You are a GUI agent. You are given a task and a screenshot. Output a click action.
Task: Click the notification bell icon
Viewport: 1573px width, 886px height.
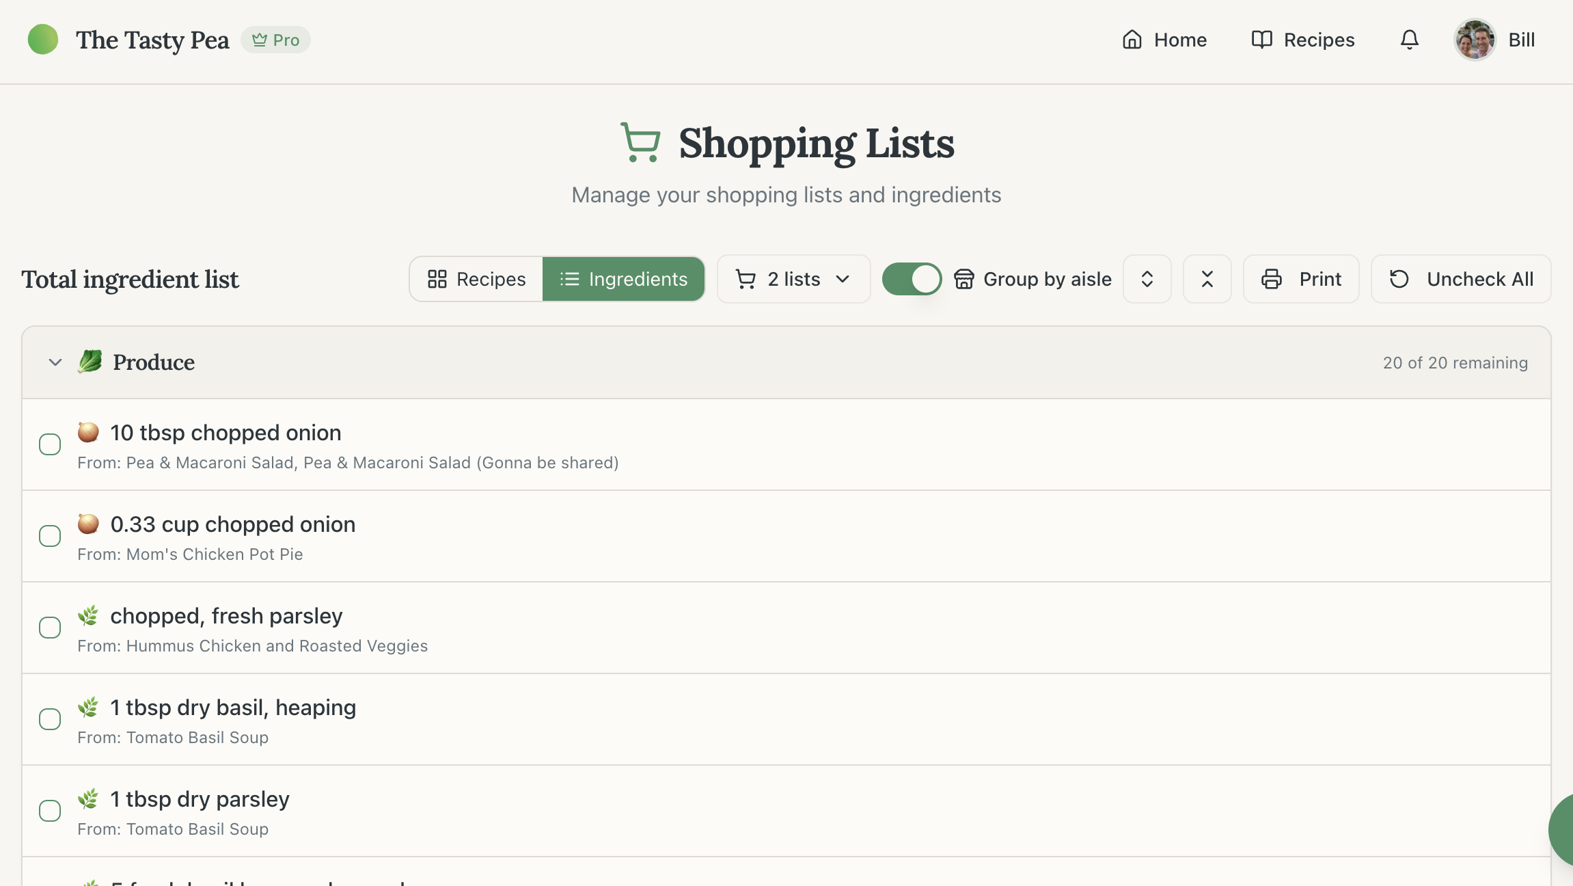tap(1409, 40)
